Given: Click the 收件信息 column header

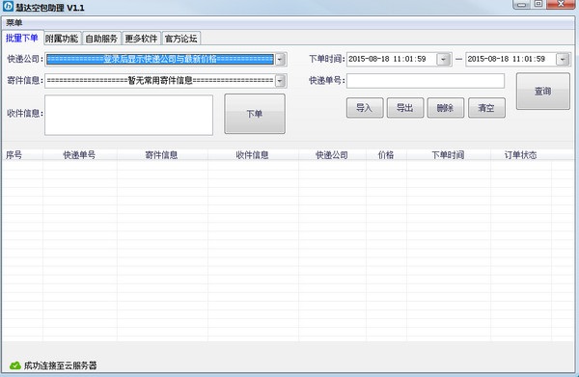Looking at the screenshot, I should pos(253,155).
